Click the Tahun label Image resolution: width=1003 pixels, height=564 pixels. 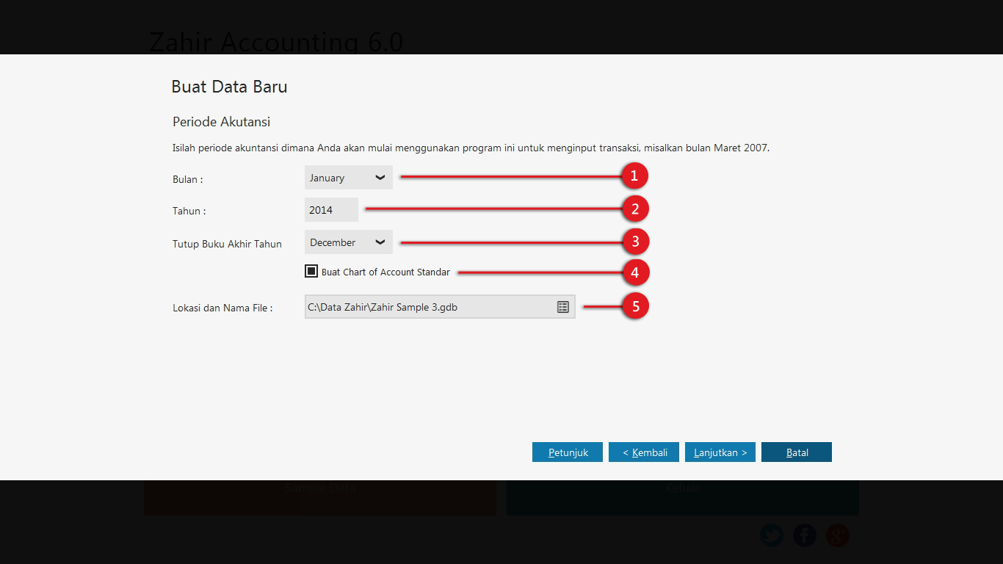[x=189, y=211]
